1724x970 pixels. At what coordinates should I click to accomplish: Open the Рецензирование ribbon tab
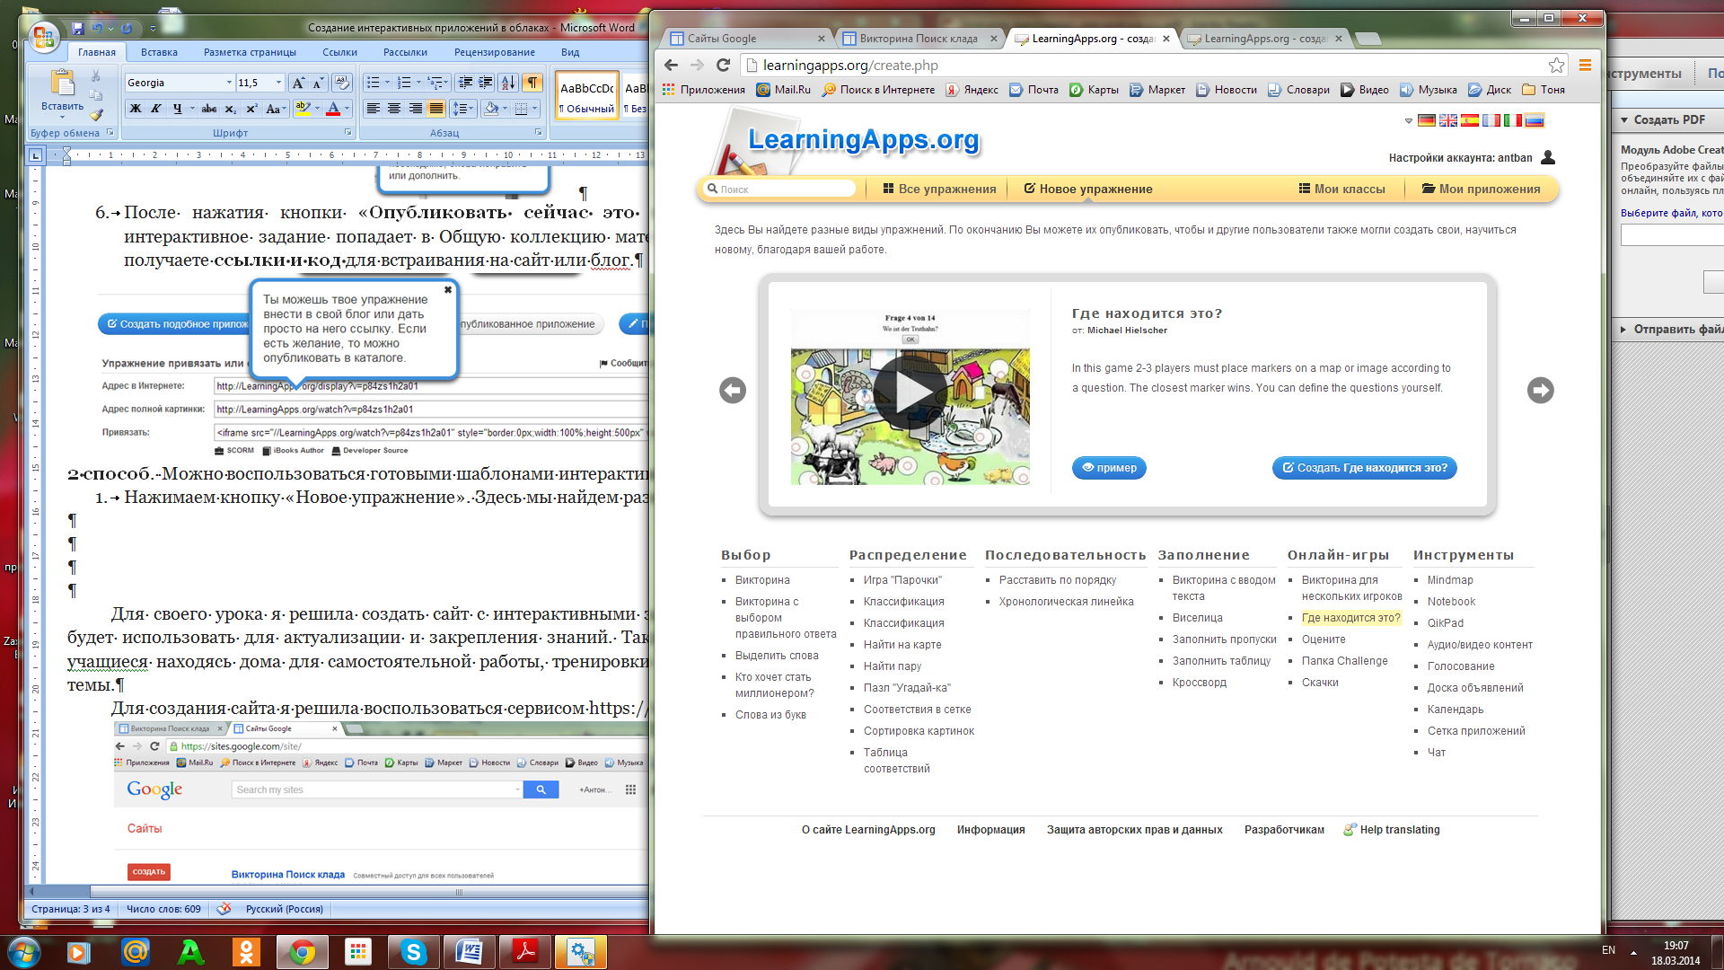click(495, 52)
